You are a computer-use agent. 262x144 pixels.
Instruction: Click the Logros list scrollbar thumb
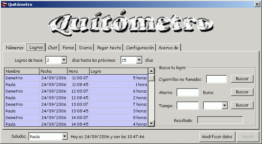151,78
